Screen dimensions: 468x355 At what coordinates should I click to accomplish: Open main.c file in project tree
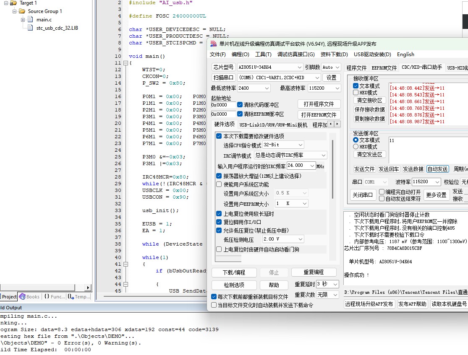coord(44,20)
